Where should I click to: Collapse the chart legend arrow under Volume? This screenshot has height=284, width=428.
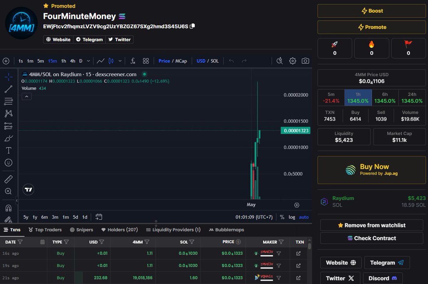[27, 96]
